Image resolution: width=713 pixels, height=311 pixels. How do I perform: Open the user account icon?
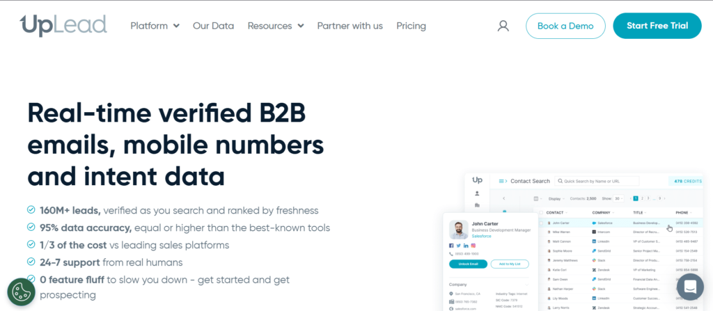(x=503, y=26)
